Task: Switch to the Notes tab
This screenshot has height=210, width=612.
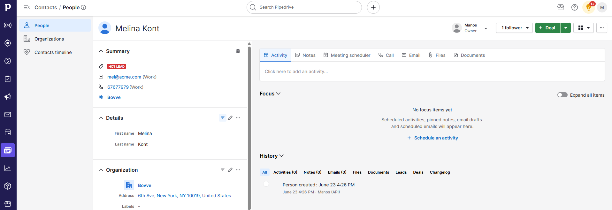Action: (x=305, y=55)
